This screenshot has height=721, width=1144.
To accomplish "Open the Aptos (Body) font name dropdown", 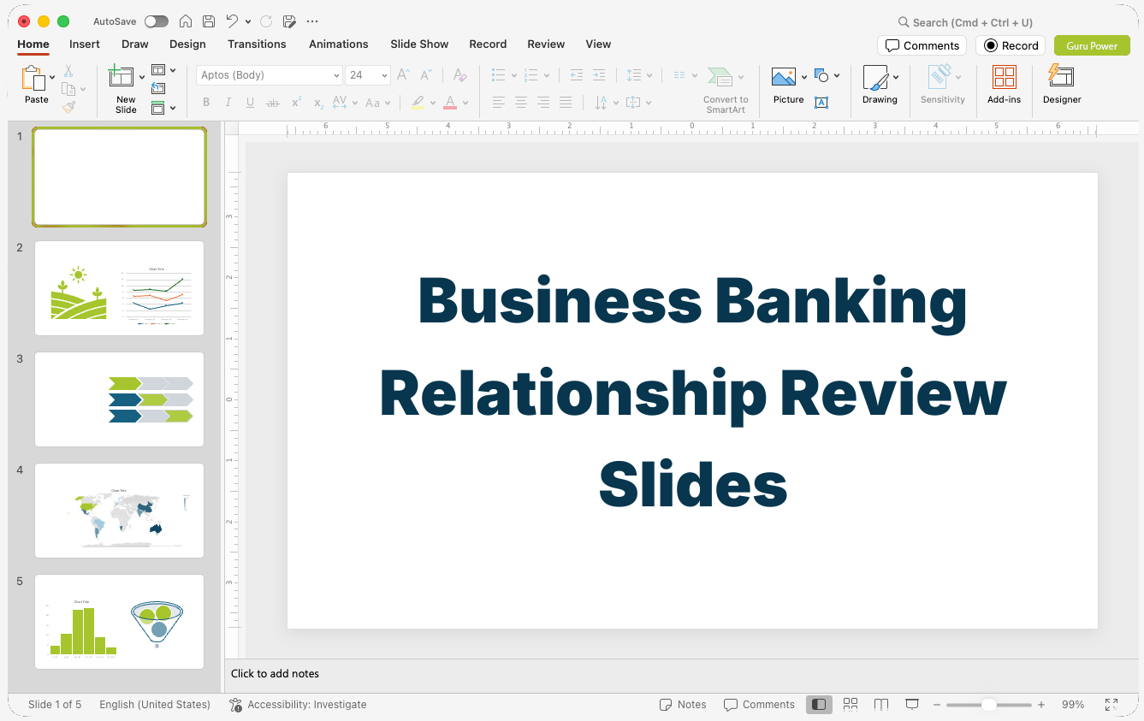I will [x=336, y=75].
